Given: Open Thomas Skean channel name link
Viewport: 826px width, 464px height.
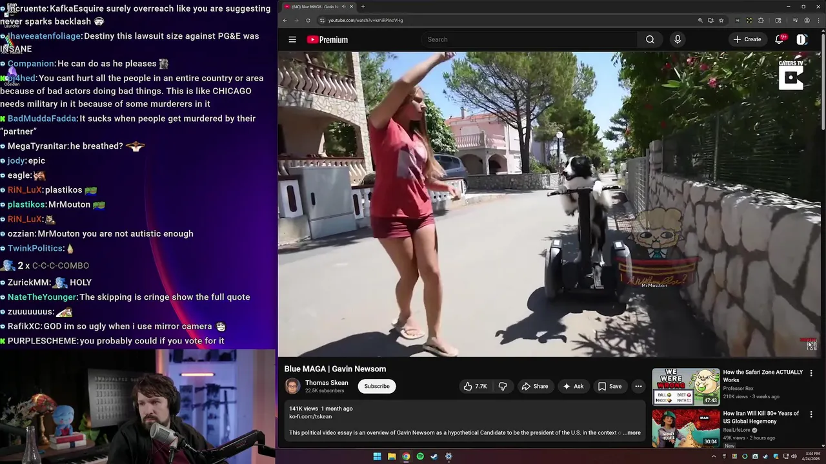Looking at the screenshot, I should point(327,383).
